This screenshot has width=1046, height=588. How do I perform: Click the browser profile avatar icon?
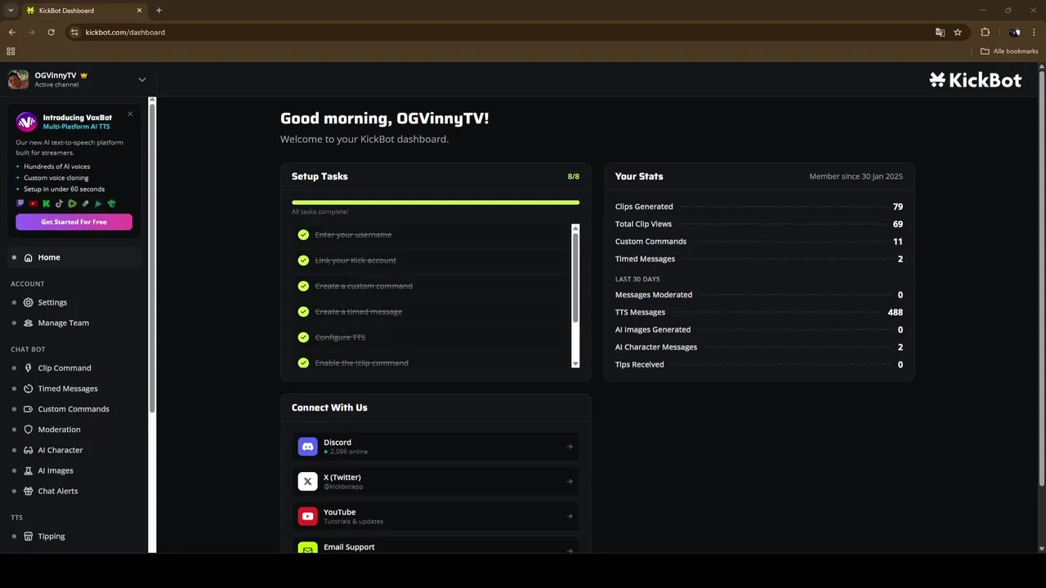[x=1014, y=32]
